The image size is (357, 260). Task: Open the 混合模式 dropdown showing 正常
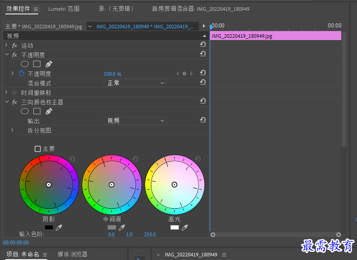tap(135, 83)
